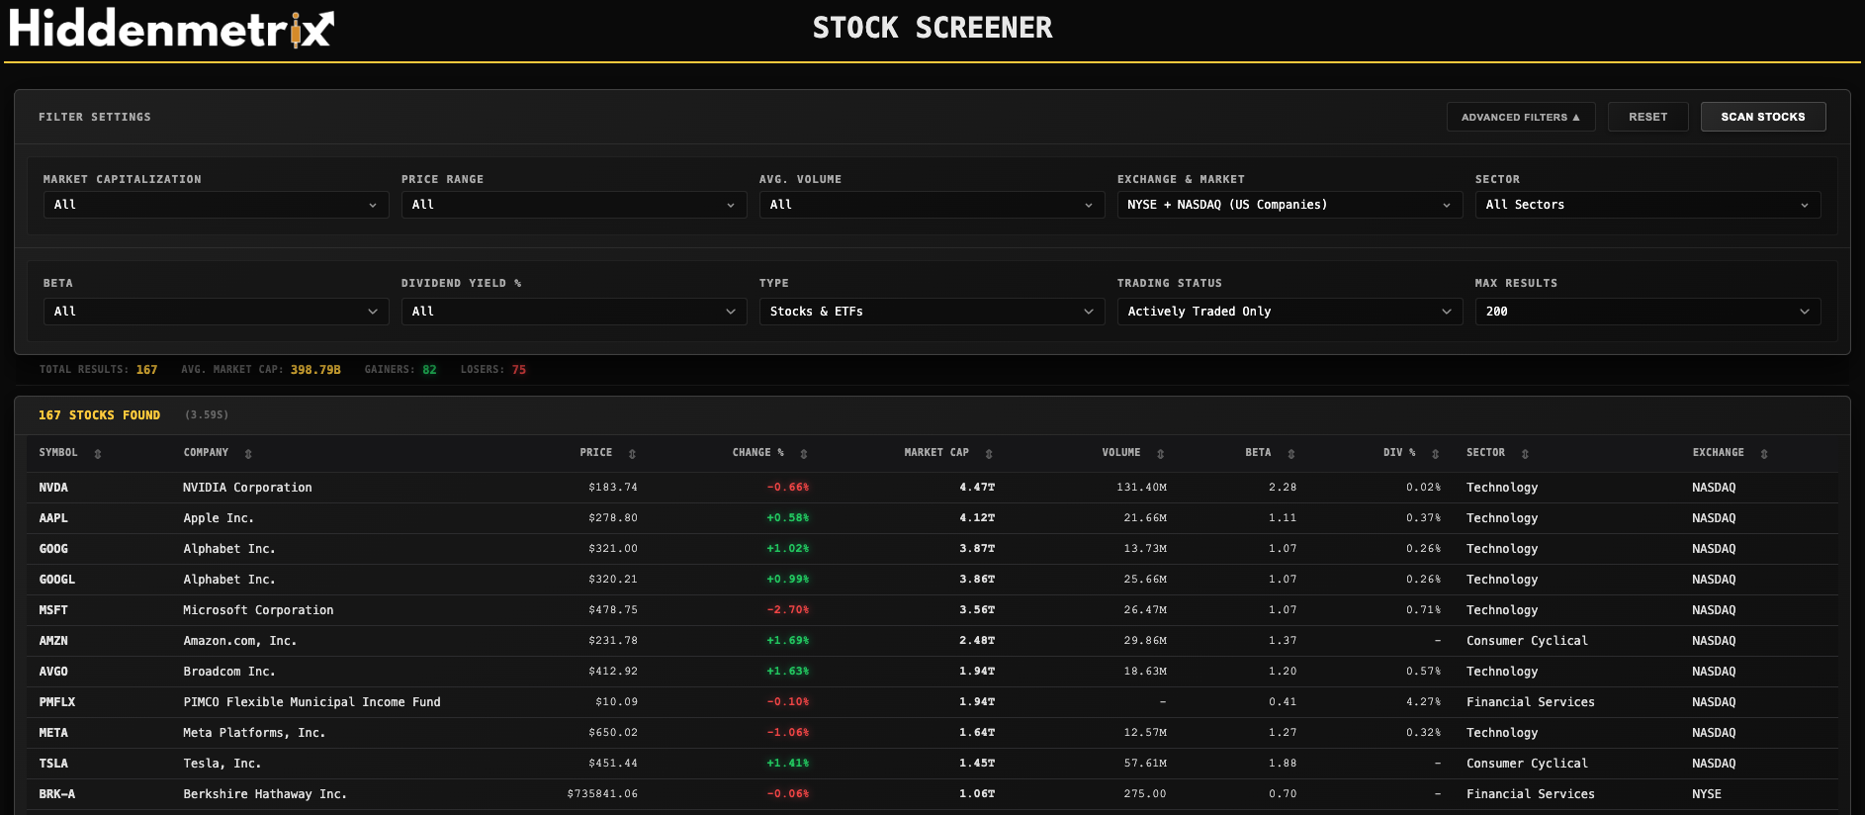Image resolution: width=1865 pixels, height=815 pixels.
Task: Sort by Sector column arrows
Action: tap(1525, 454)
